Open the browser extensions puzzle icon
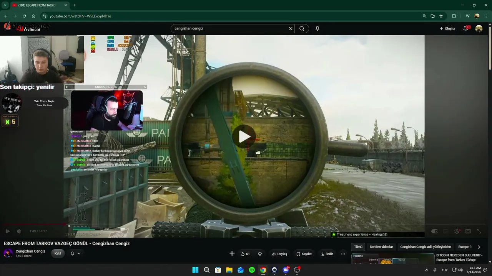Image resolution: width=492 pixels, height=276 pixels. coord(454,16)
